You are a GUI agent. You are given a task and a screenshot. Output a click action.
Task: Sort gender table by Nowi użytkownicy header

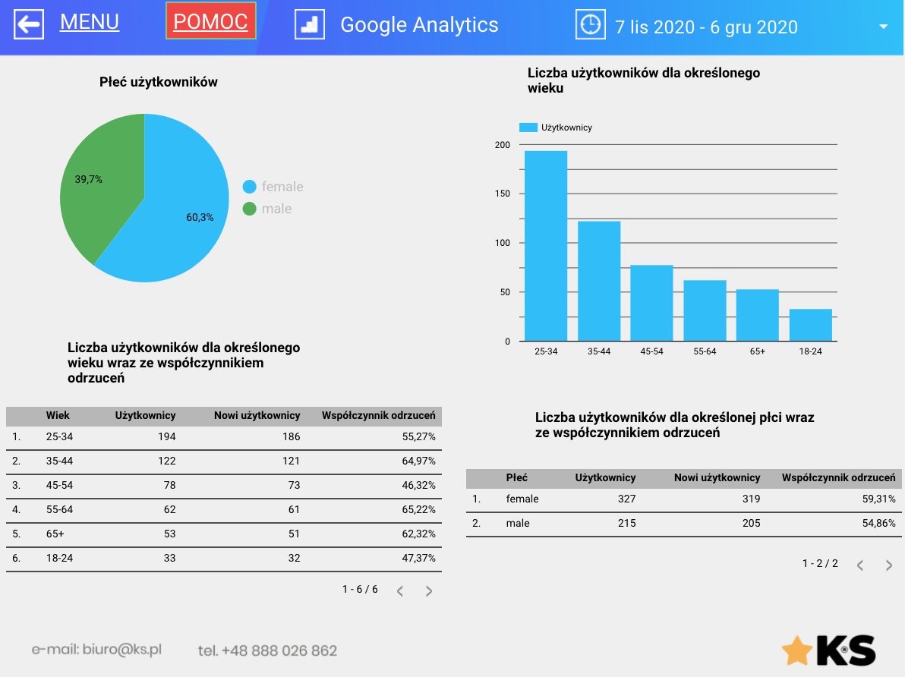point(717,478)
